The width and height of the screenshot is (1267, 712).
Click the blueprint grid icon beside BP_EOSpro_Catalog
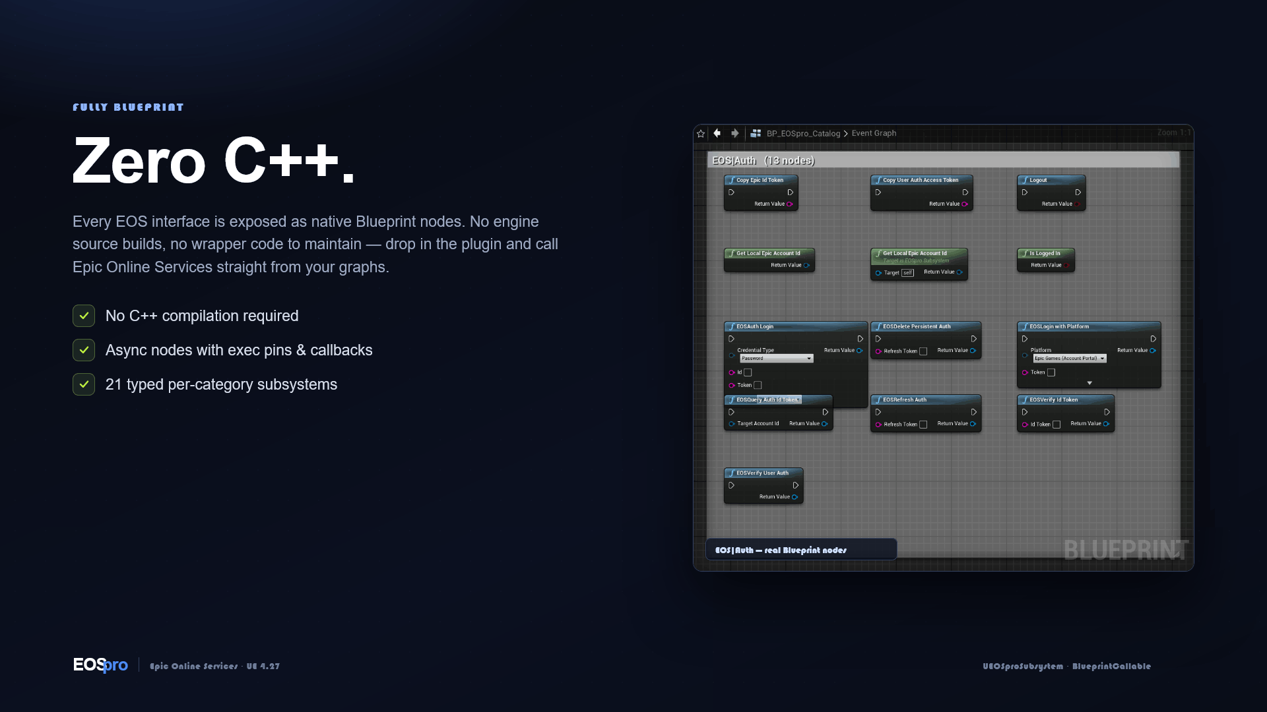tap(756, 133)
